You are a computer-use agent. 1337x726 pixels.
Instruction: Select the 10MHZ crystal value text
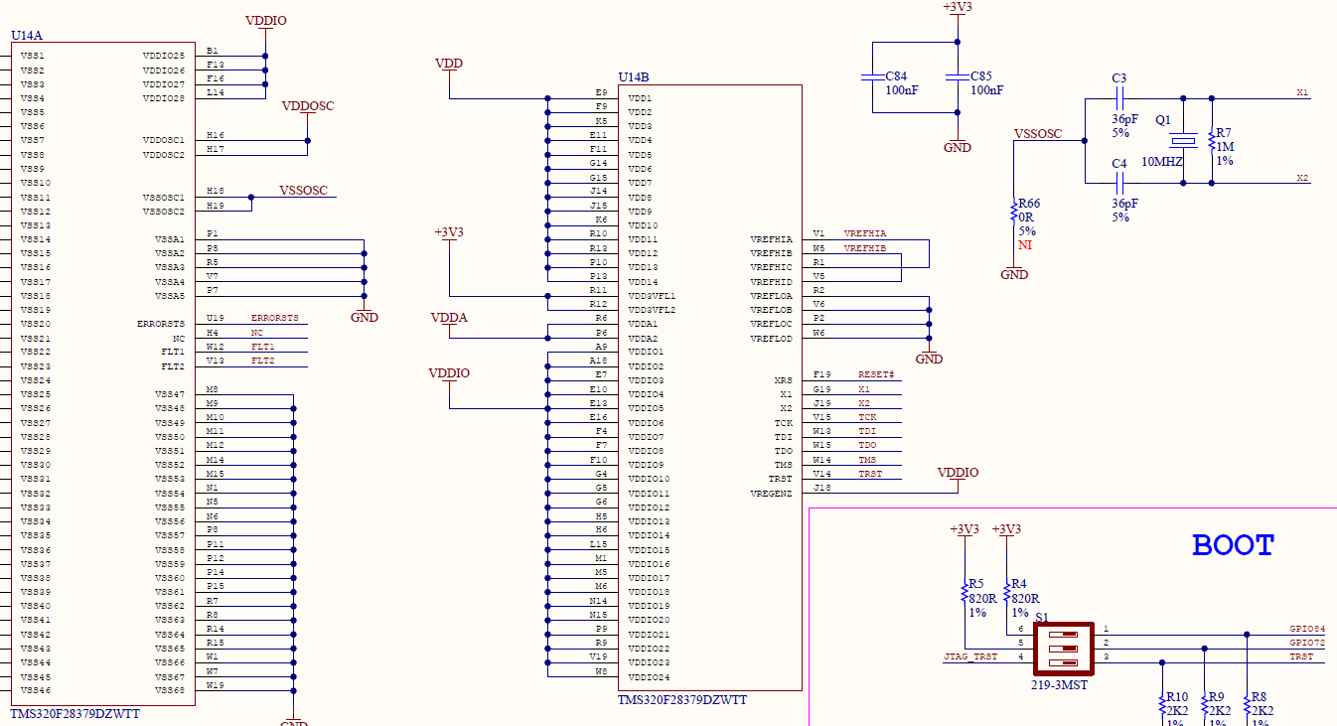coord(1162,162)
